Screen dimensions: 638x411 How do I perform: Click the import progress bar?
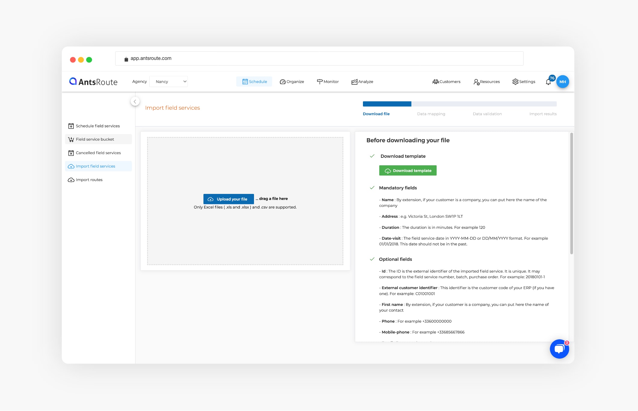pos(460,104)
